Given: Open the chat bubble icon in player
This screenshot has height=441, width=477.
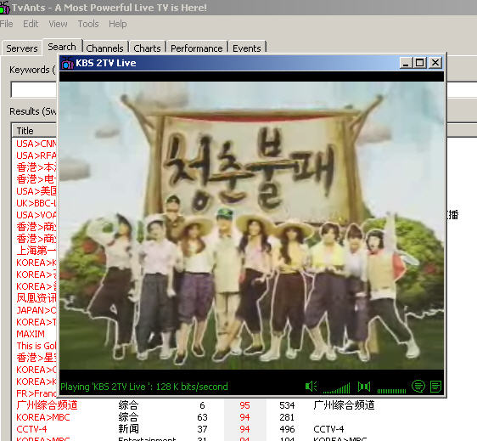Looking at the screenshot, I should 418,387.
